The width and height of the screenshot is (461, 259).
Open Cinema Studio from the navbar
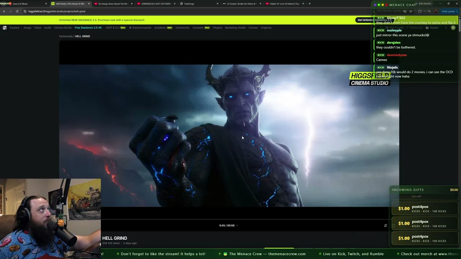click(x=63, y=28)
